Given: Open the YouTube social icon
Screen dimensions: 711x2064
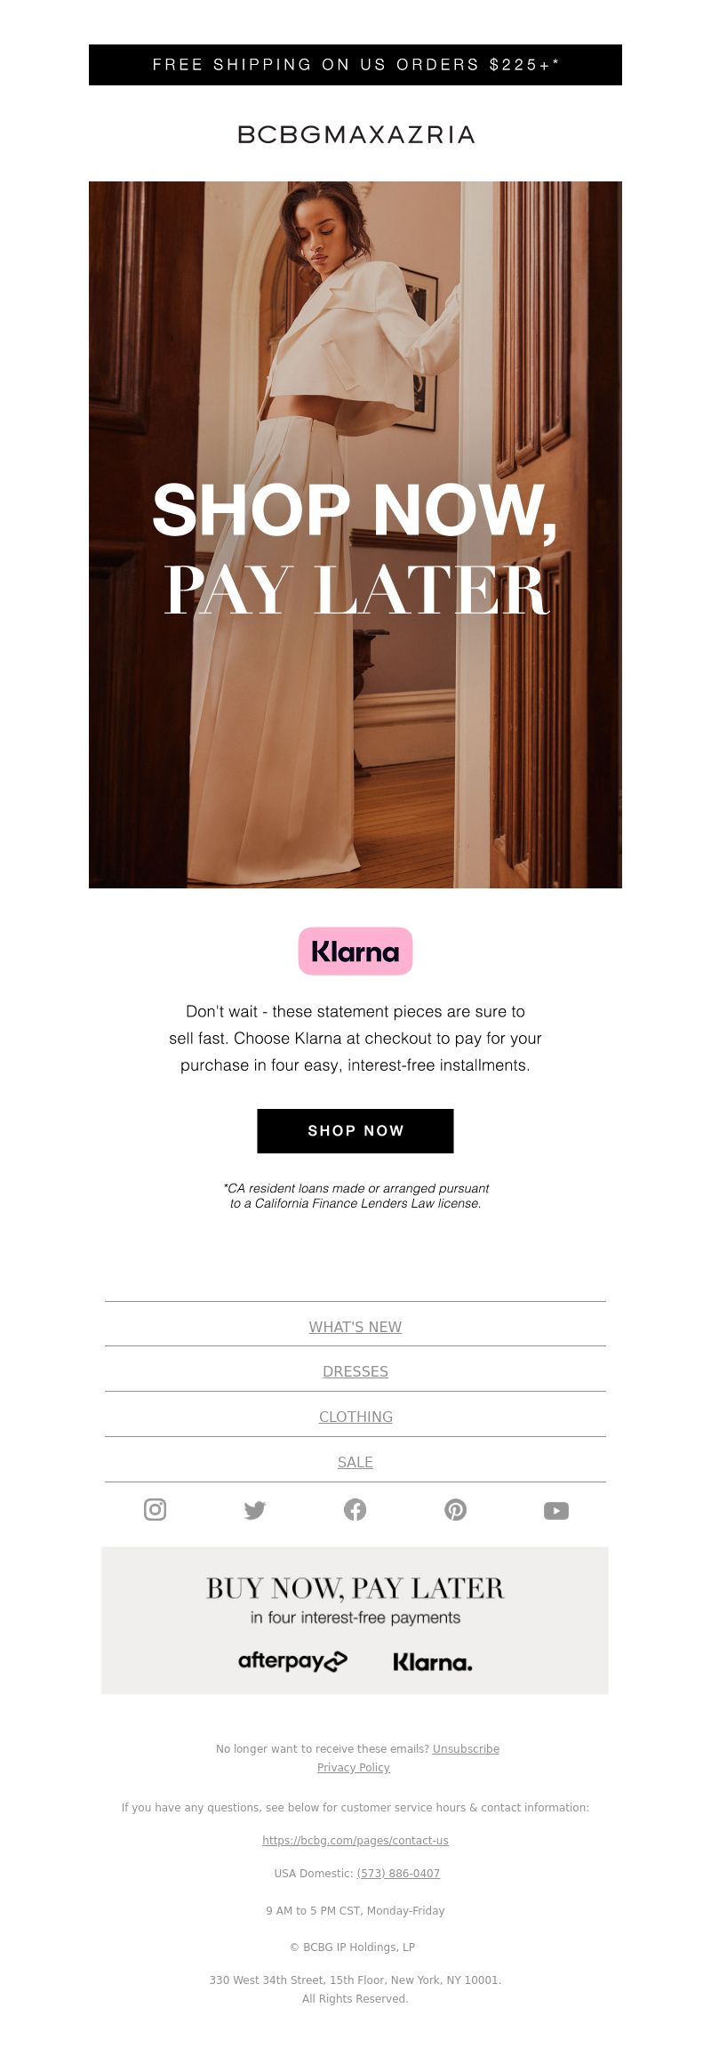Looking at the screenshot, I should point(556,1510).
